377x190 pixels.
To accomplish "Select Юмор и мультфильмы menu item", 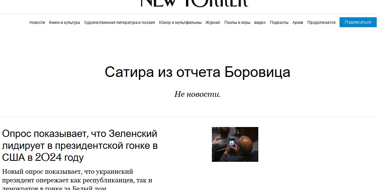I will pos(180,22).
